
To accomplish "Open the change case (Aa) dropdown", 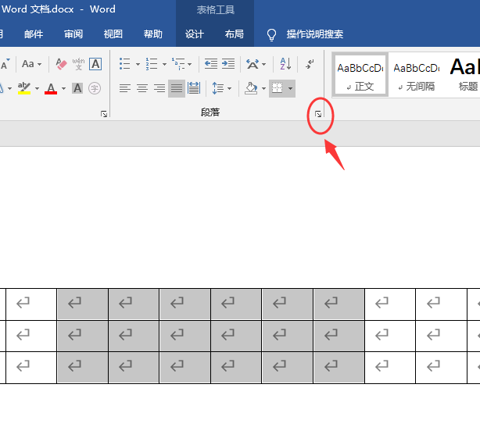I will pyautogui.click(x=32, y=64).
